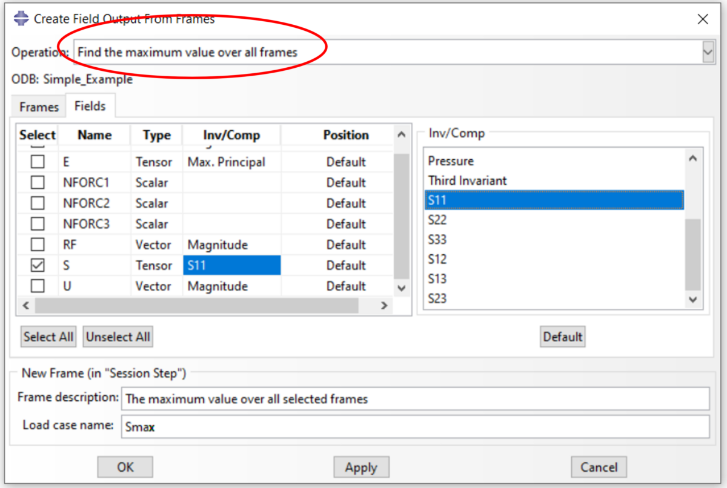727x488 pixels.
Task: Click the Abaqus dialog icon in title bar
Action: (20, 18)
